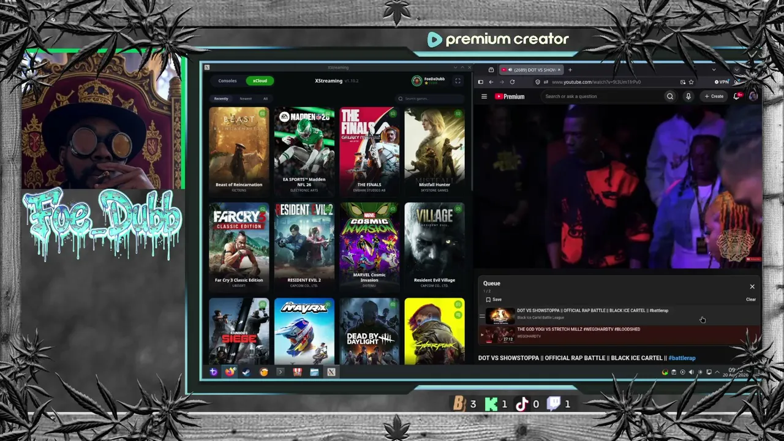
Task: Switch to XStreaming taskbar icon
Action: pos(331,372)
